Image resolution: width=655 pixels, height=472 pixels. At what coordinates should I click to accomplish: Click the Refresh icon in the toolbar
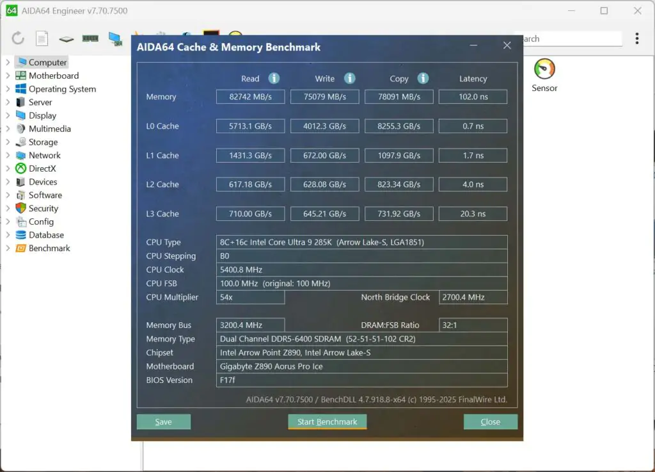pyautogui.click(x=18, y=38)
